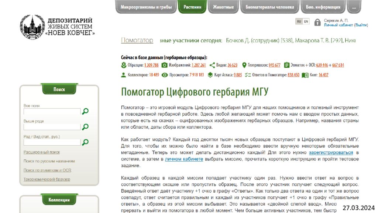Click participant 'Макарова Т. В. [292]' in ticker

point(318,41)
